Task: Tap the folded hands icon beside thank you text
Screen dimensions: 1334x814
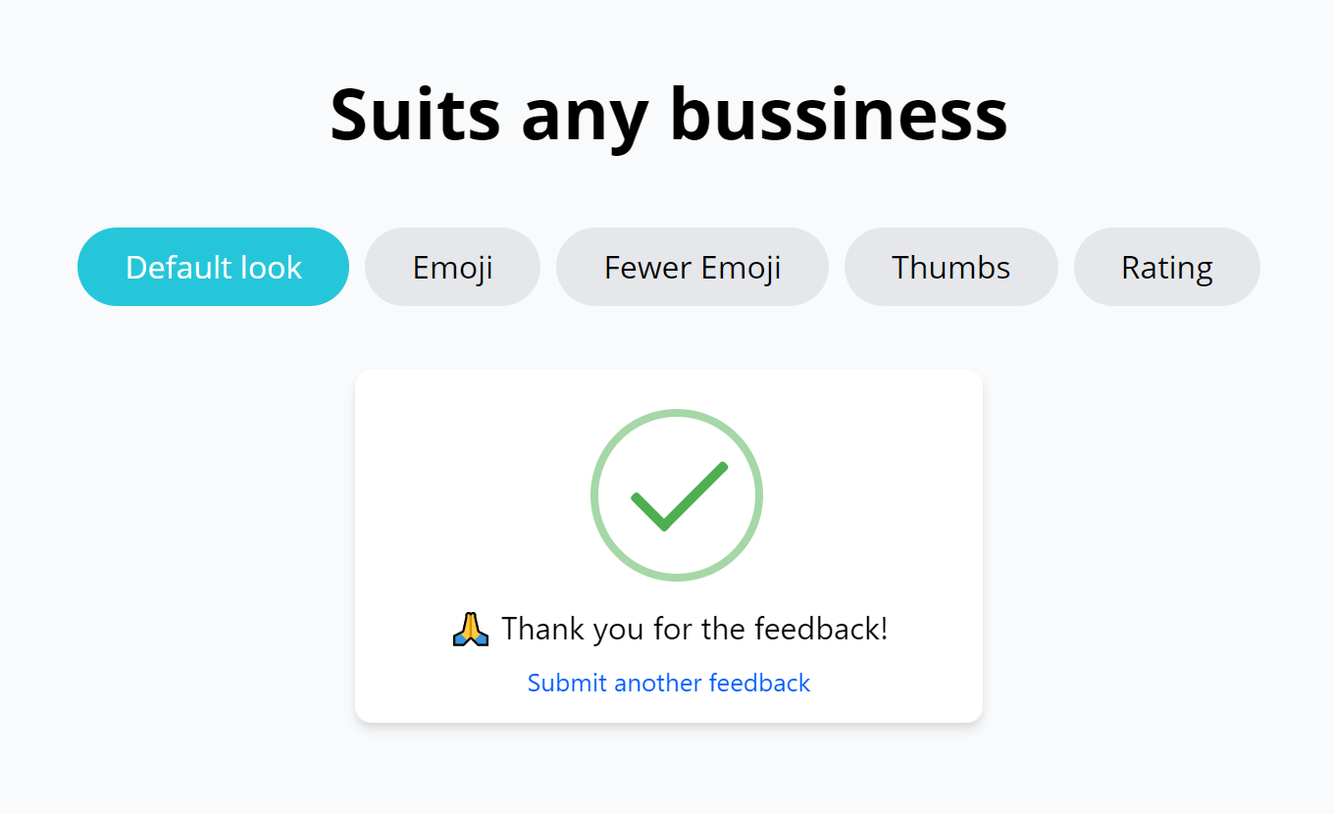Action: (x=471, y=628)
